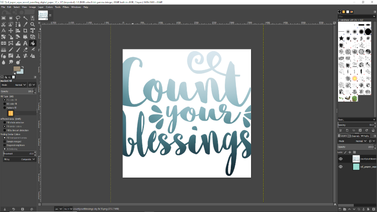Enable the Sample merged checkbox

tap(5, 141)
